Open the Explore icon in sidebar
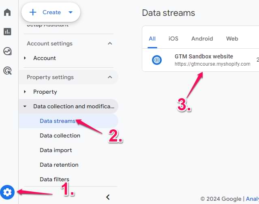The height and width of the screenshot is (204, 259). click(x=7, y=51)
